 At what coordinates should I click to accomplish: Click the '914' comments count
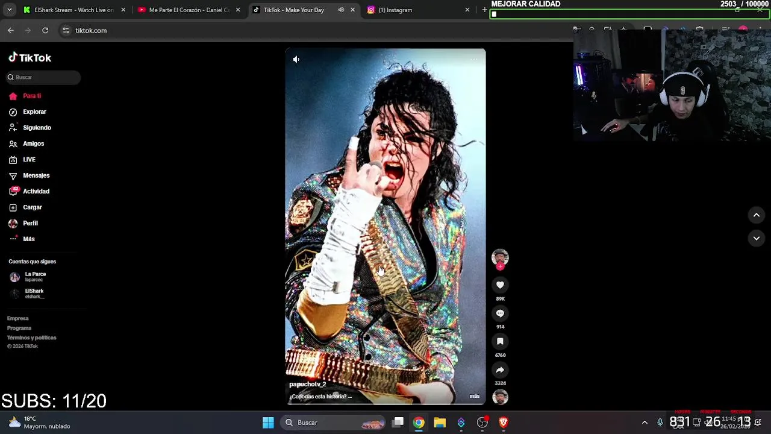pos(500,327)
